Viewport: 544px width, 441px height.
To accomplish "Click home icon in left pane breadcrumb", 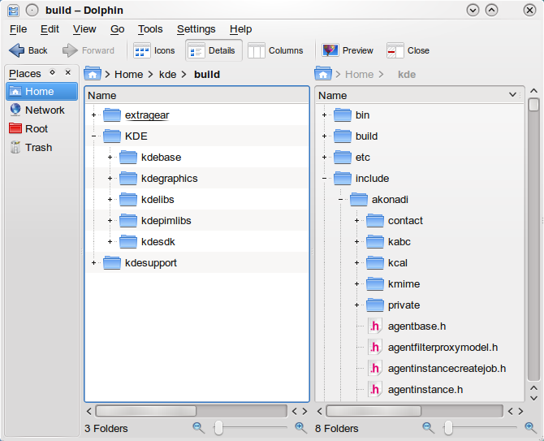I will 93,74.
